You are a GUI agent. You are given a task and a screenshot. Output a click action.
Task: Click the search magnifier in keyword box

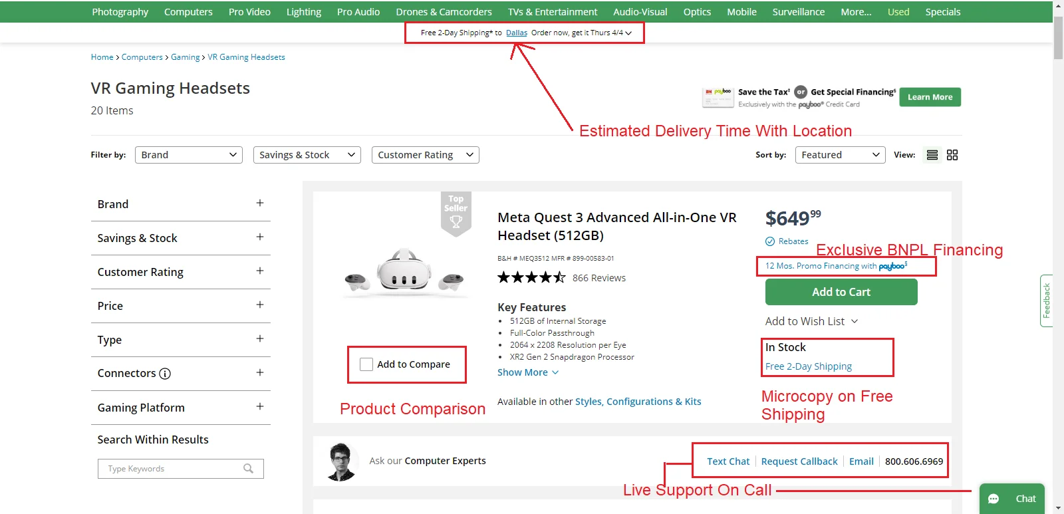[248, 469]
